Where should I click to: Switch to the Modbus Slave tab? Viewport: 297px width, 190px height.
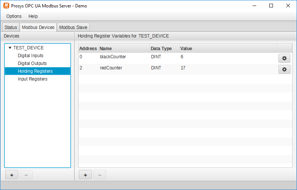coord(73,27)
